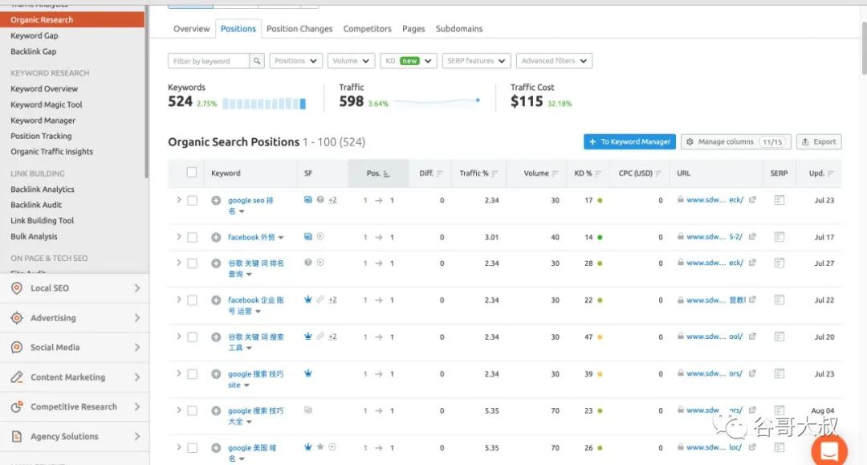Toggle the select-all checkbox in table header

tap(192, 173)
